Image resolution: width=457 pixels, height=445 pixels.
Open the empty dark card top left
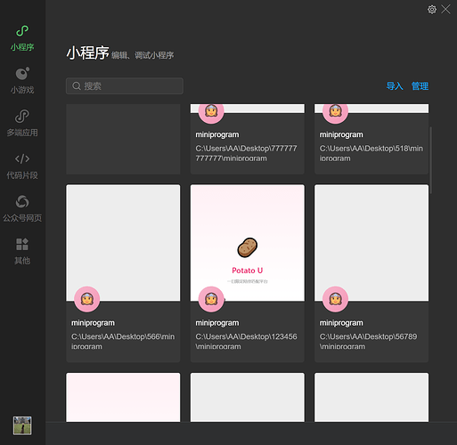click(x=123, y=139)
